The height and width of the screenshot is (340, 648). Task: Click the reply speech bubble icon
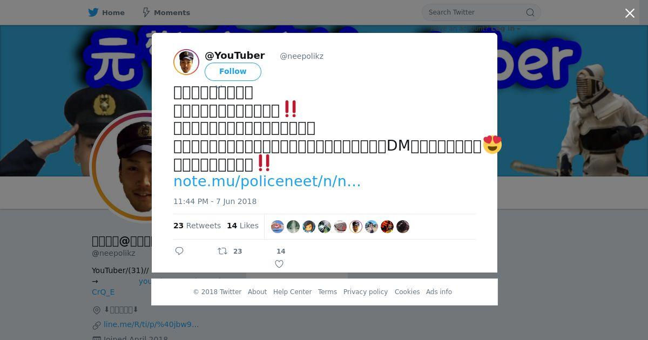coord(179,251)
